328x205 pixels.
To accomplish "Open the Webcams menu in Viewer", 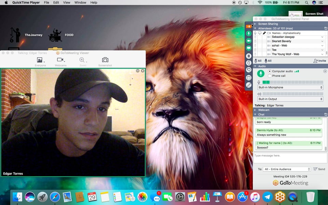I will [x=61, y=62].
